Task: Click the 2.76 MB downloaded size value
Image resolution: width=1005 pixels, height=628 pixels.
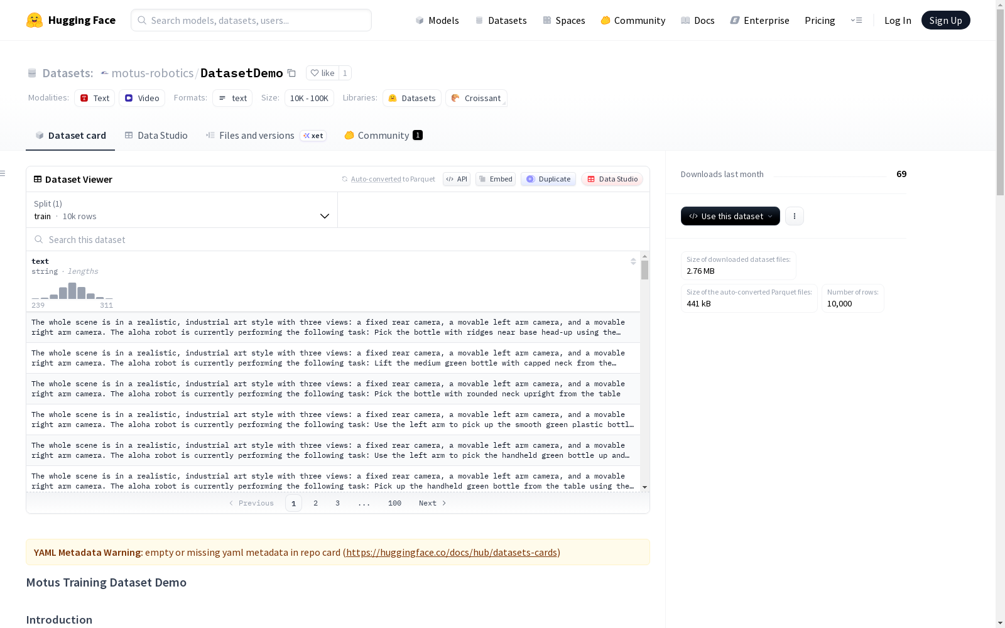Action: (700, 271)
